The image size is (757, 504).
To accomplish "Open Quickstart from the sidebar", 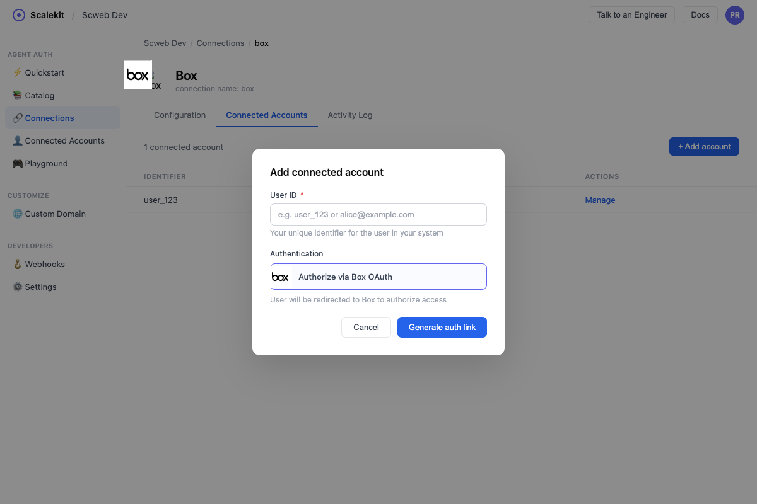I will pyautogui.click(x=44, y=72).
